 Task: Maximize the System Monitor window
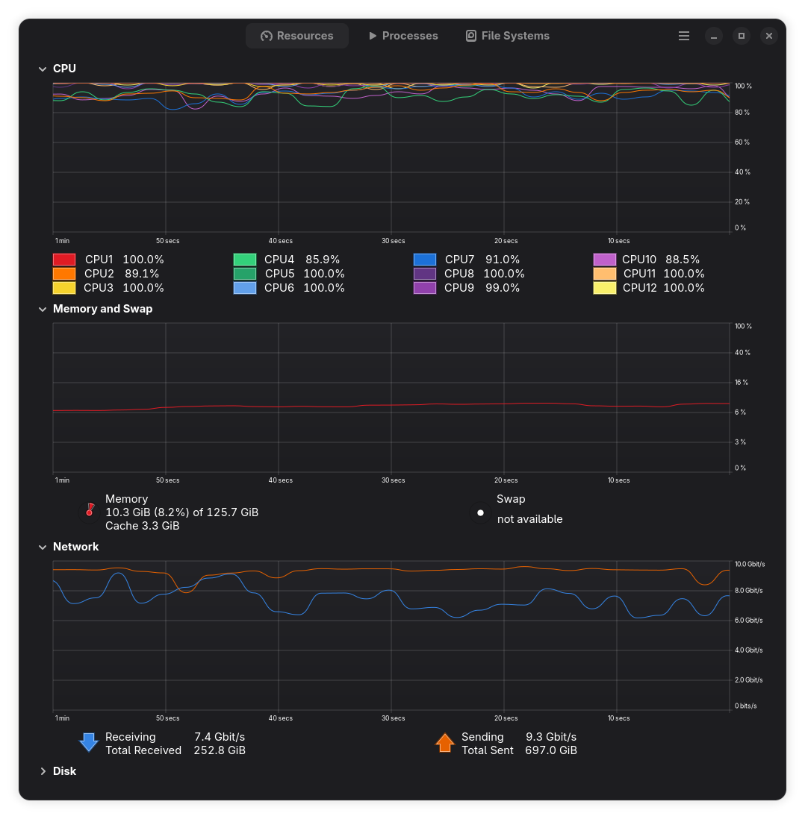click(742, 36)
